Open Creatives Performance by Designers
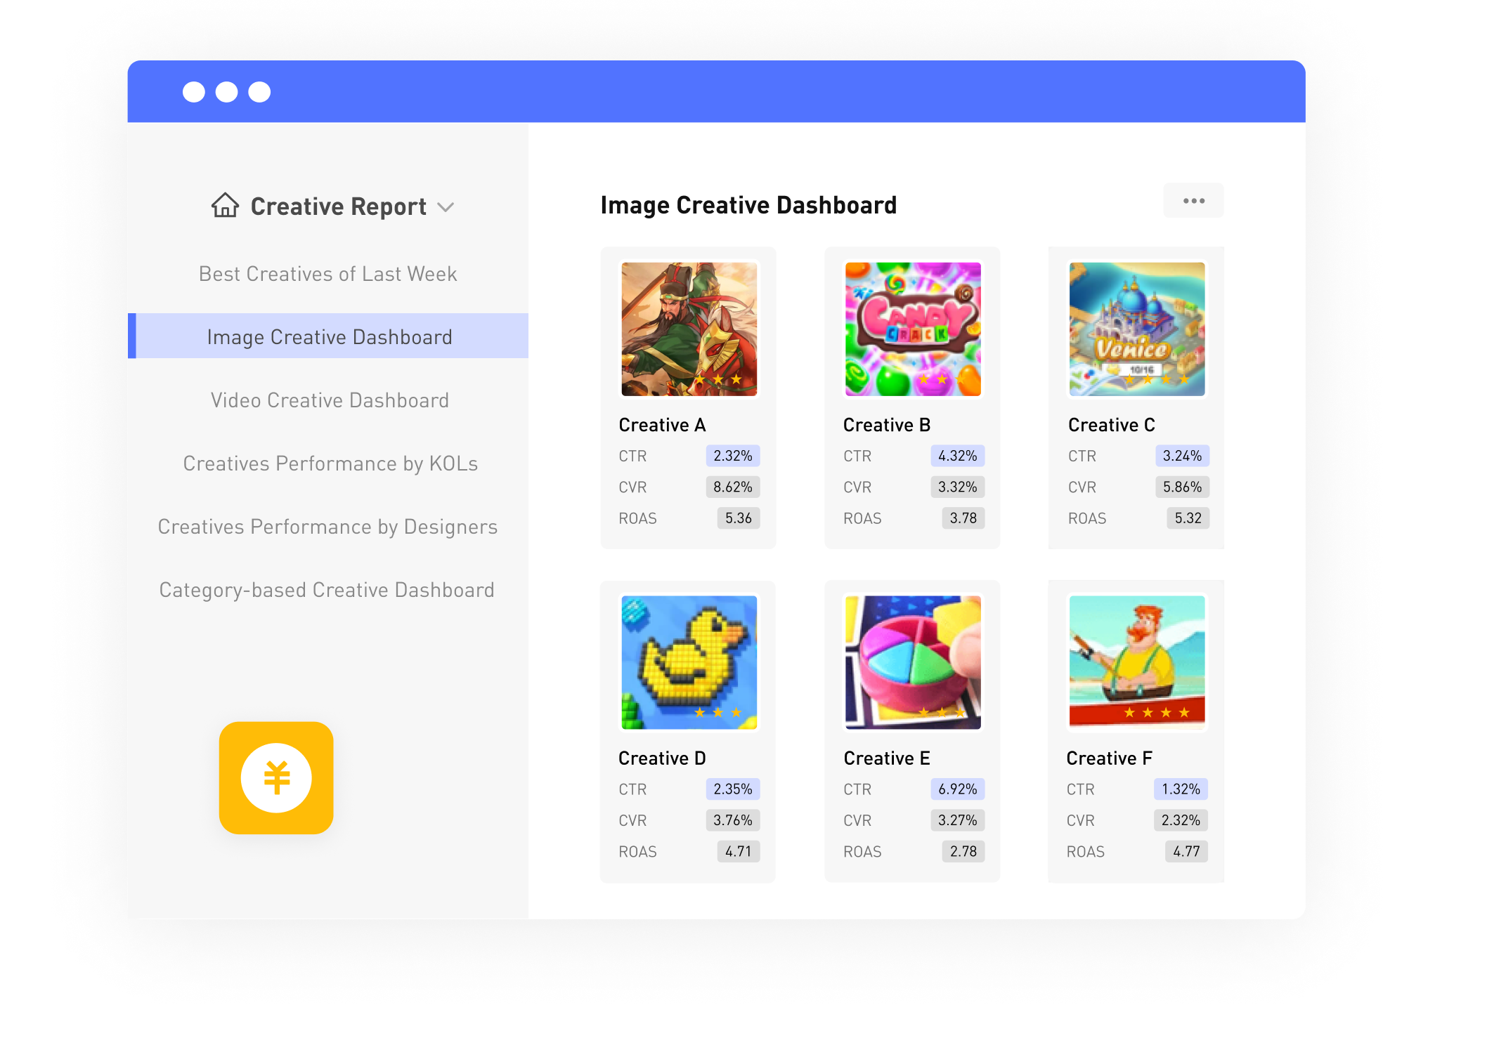The height and width of the screenshot is (1059, 1487). [328, 526]
